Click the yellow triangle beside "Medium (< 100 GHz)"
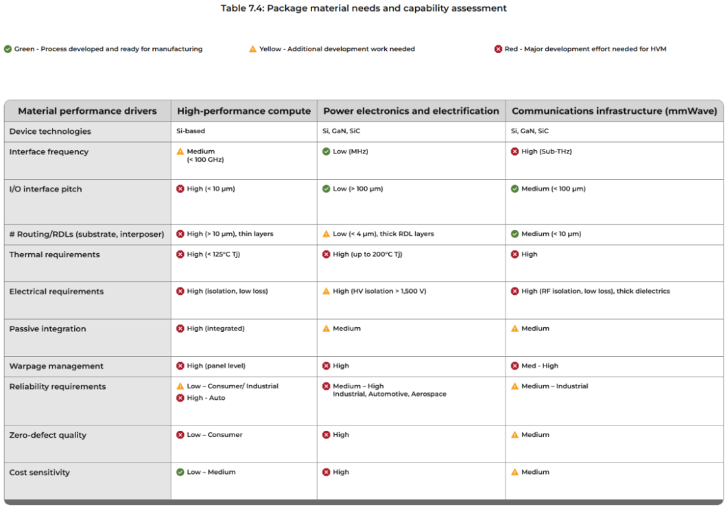This screenshot has width=728, height=509. 180,152
